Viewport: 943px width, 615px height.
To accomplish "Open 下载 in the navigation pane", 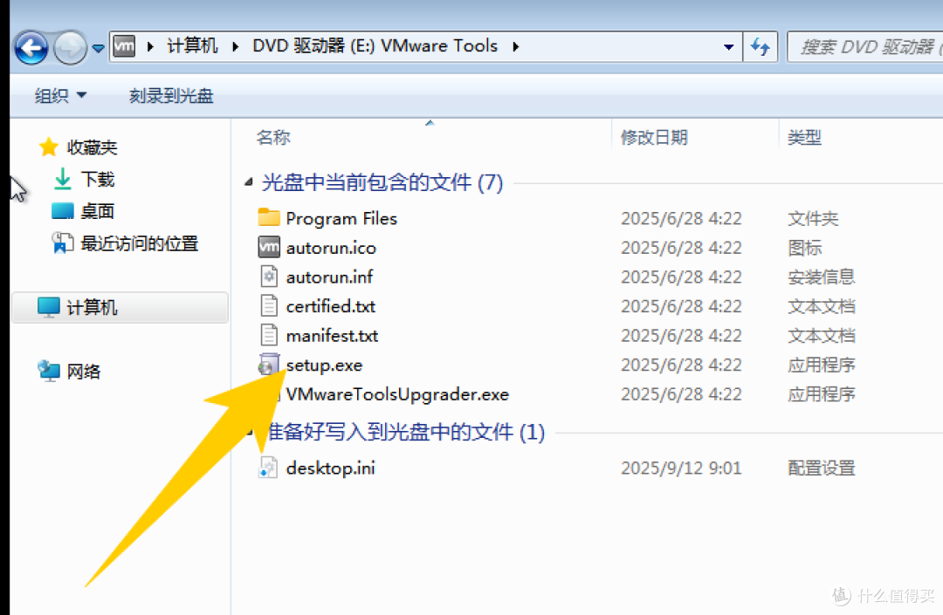I will (x=98, y=179).
